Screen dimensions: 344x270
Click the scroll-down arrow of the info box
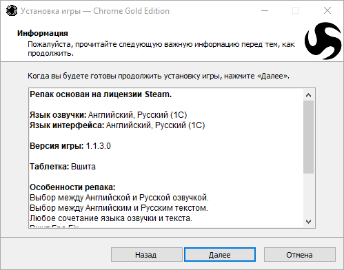point(308,222)
